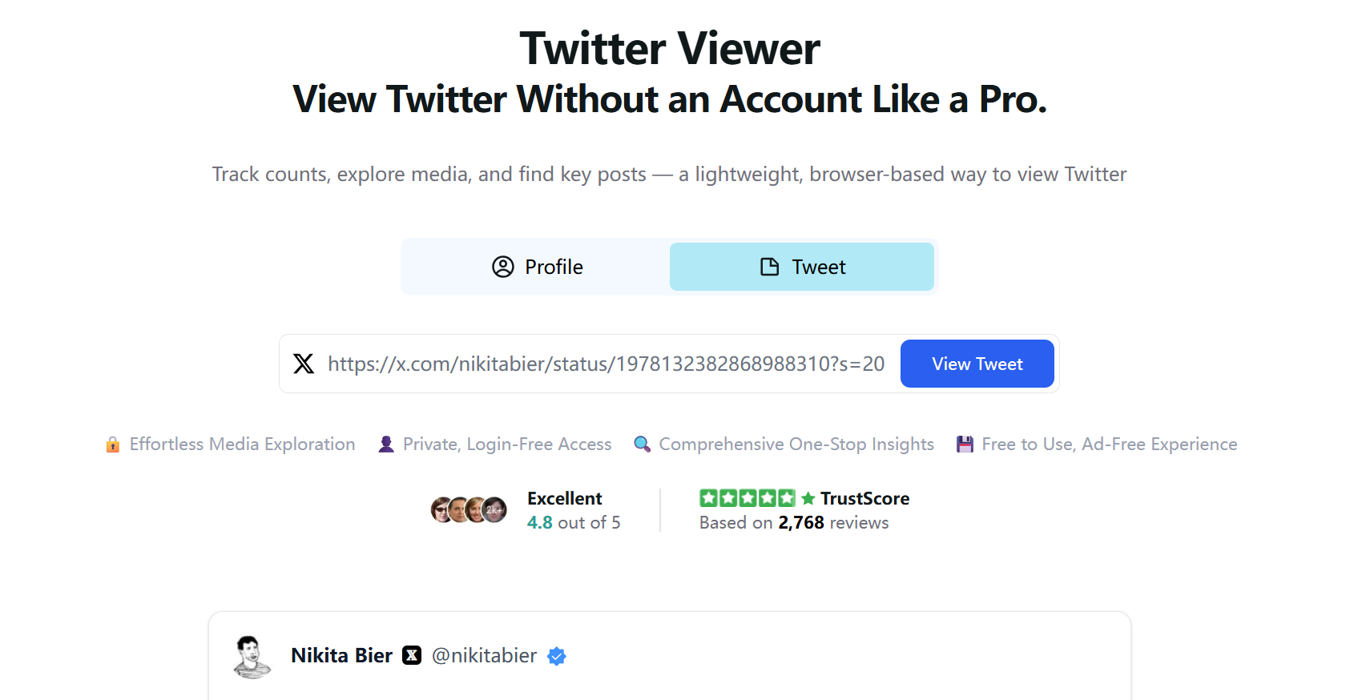This screenshot has height=700, width=1346.
Task: Click the blue verified checkmark badge
Action: (x=557, y=657)
